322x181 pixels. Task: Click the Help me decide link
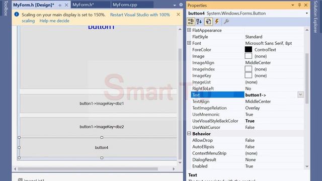coord(54,21)
